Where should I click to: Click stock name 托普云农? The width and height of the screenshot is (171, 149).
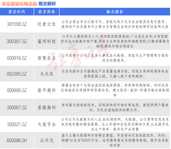click(x=47, y=24)
